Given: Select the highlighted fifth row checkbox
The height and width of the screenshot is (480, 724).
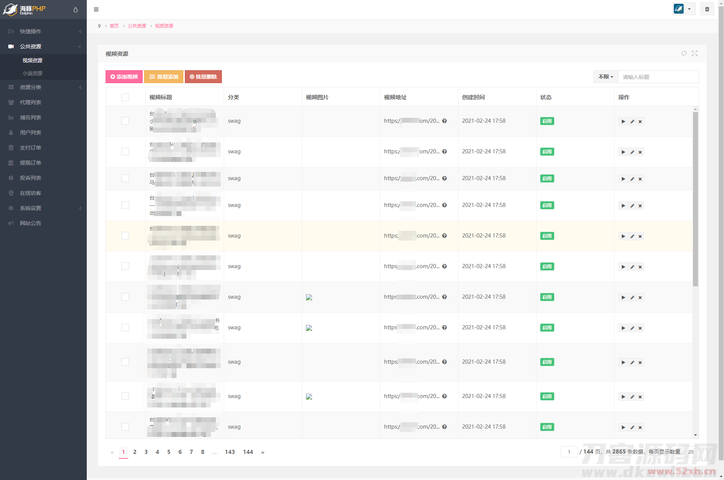Looking at the screenshot, I should [x=125, y=236].
